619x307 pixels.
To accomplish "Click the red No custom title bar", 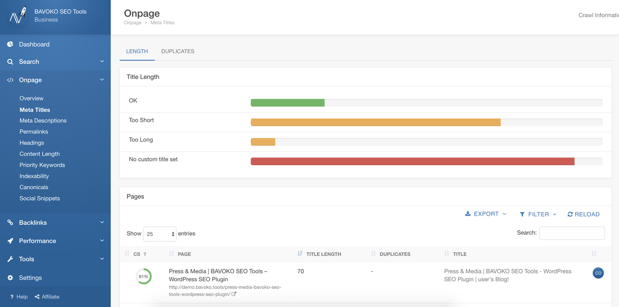I will point(413,161).
